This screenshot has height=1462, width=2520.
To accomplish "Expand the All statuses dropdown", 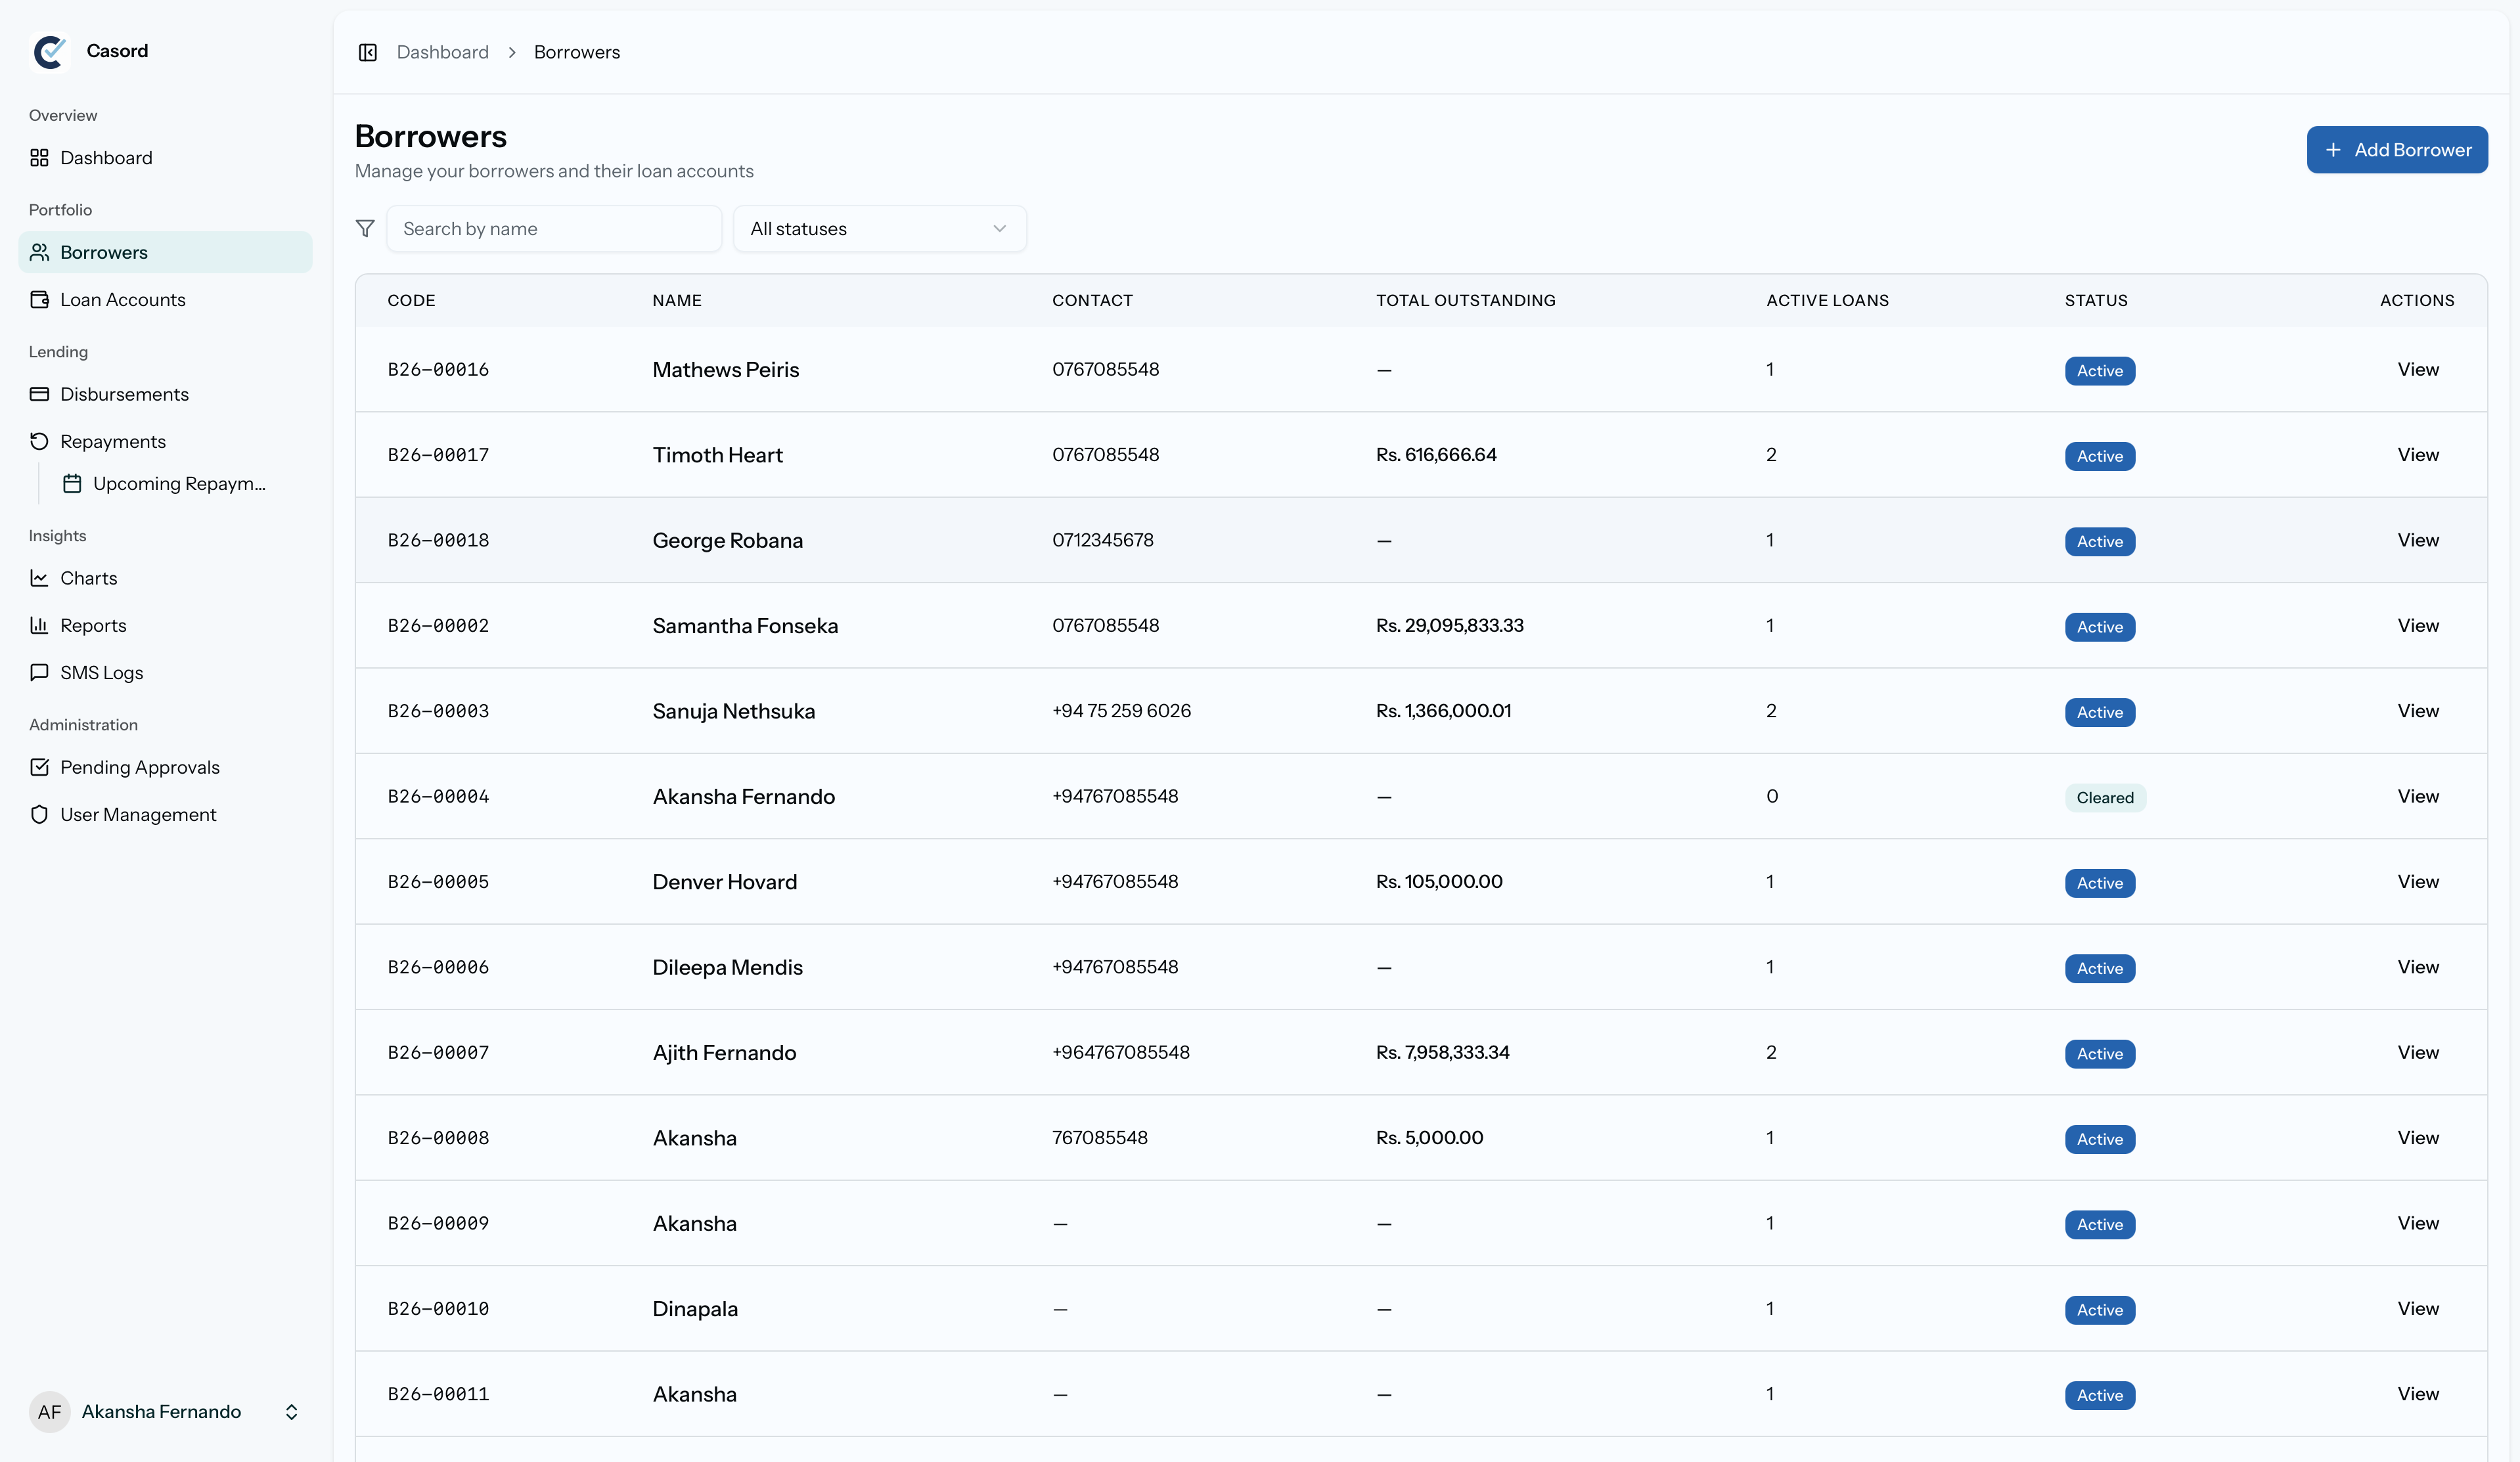I will click(879, 229).
